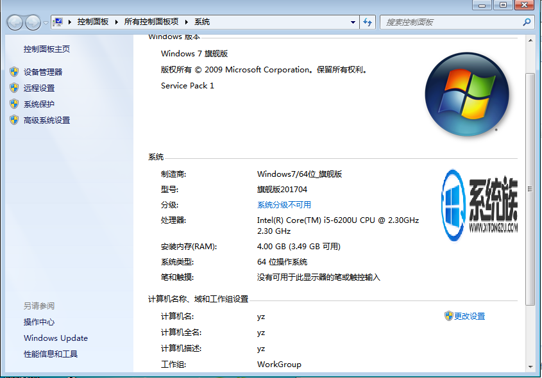Click the Back navigation arrow button

(15, 23)
